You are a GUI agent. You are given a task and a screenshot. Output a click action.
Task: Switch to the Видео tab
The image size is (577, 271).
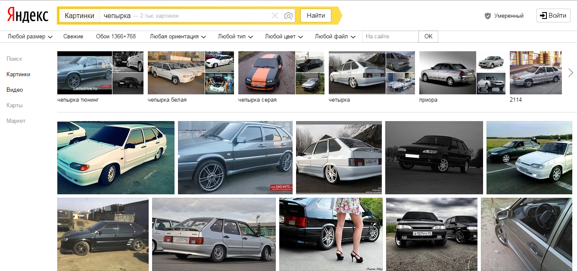tap(15, 90)
